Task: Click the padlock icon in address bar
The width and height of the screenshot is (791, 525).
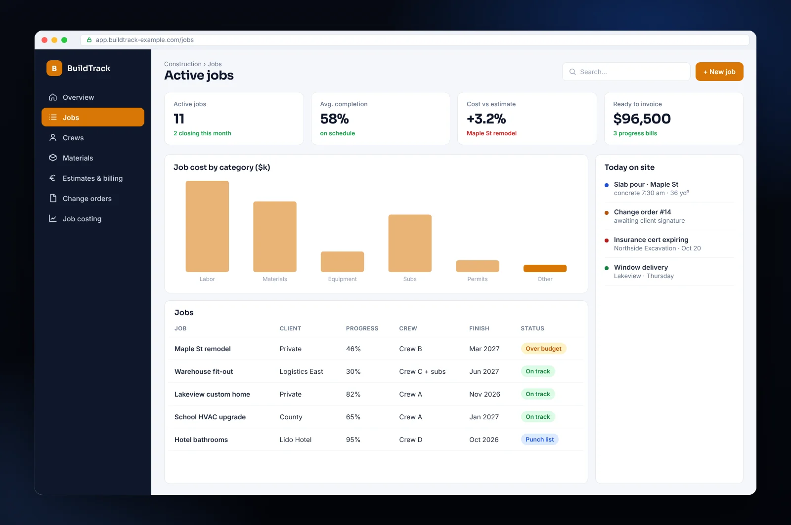Action: [x=89, y=40]
